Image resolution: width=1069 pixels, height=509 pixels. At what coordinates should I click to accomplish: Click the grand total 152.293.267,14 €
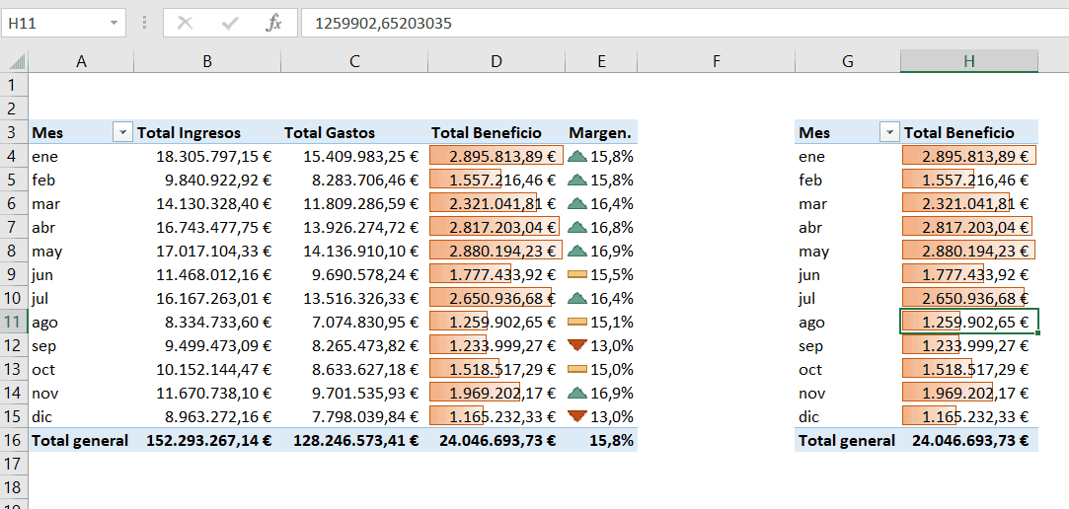207,440
